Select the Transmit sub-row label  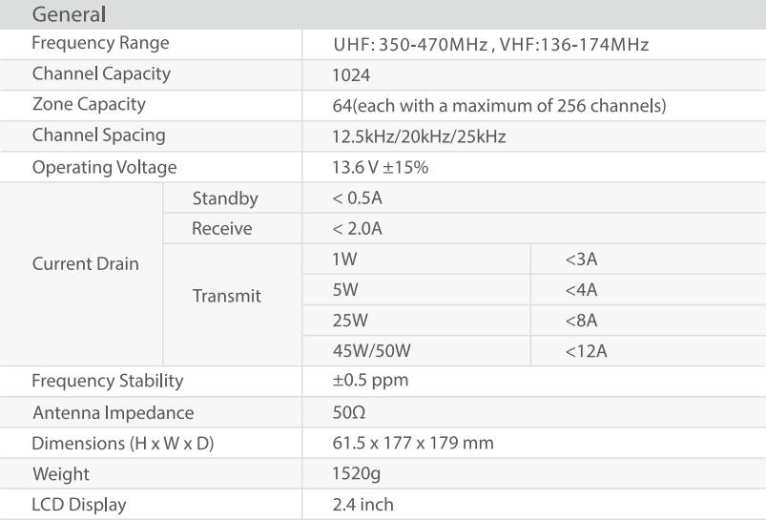pyautogui.click(x=226, y=296)
